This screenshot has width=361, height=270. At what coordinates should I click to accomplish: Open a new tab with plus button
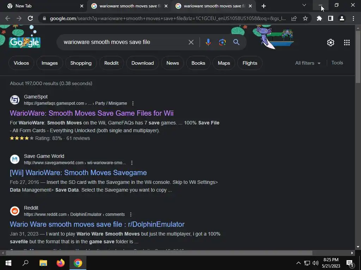coord(264,6)
